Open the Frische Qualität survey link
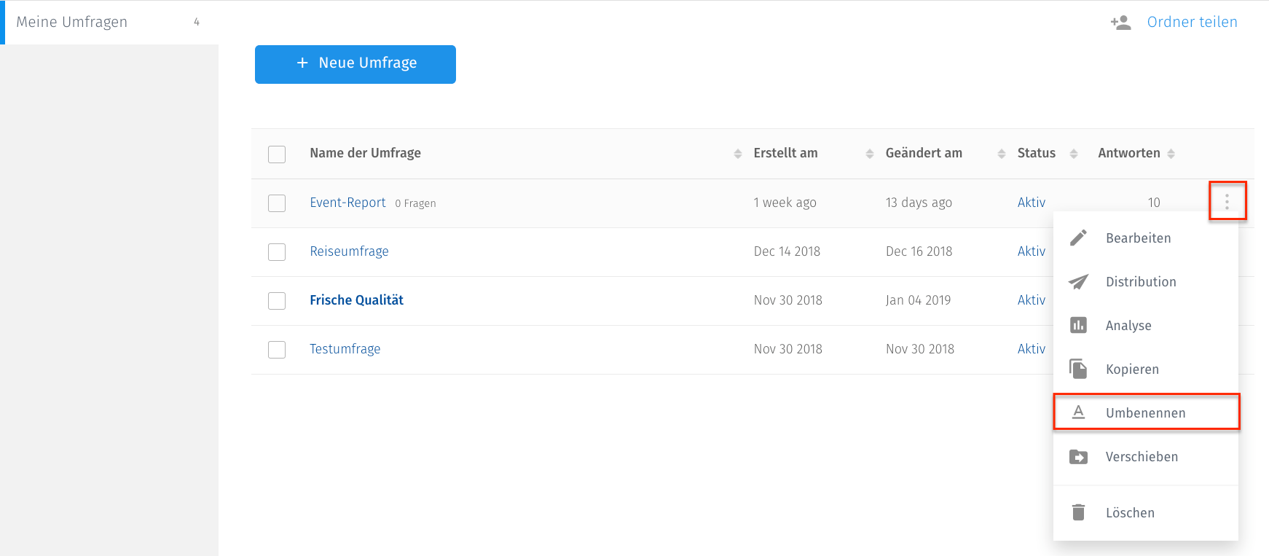 coord(356,300)
